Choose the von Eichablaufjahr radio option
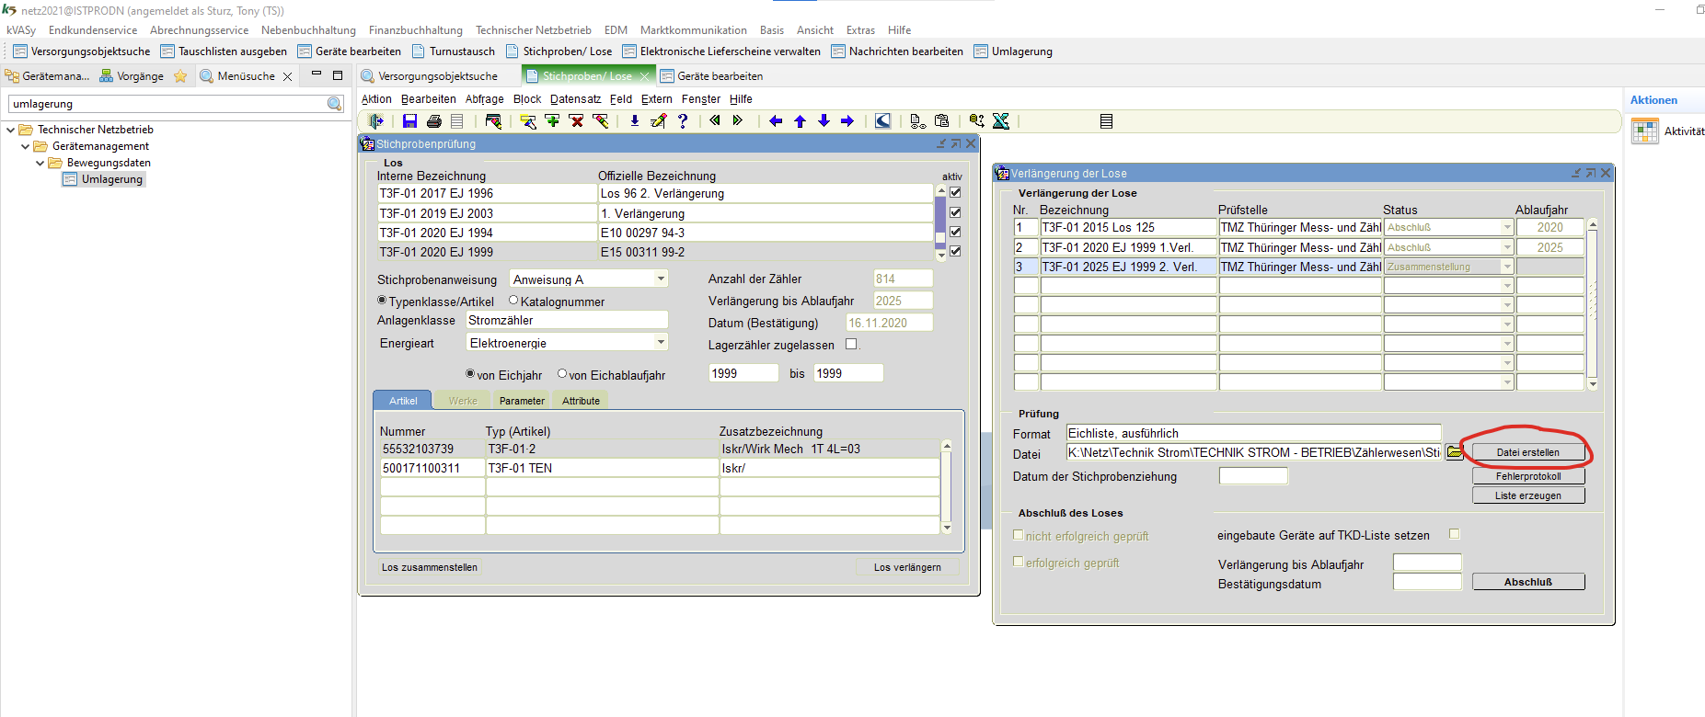Viewport: 1705px width, 717px height. coord(562,374)
